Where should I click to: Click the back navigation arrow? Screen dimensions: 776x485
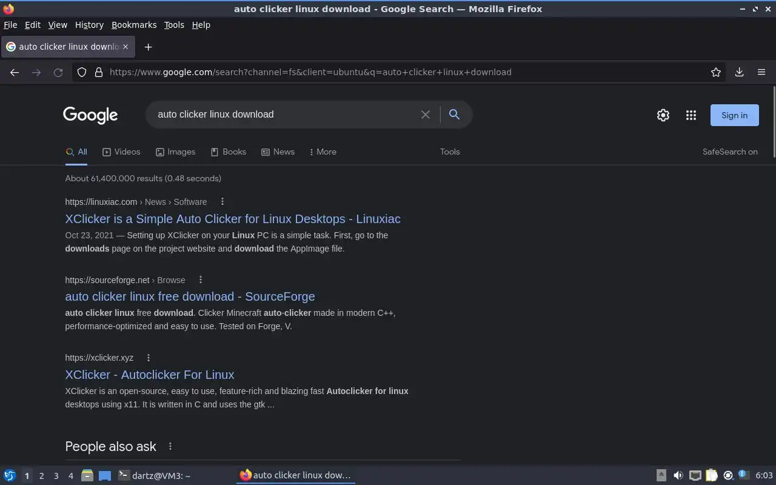tap(15, 72)
